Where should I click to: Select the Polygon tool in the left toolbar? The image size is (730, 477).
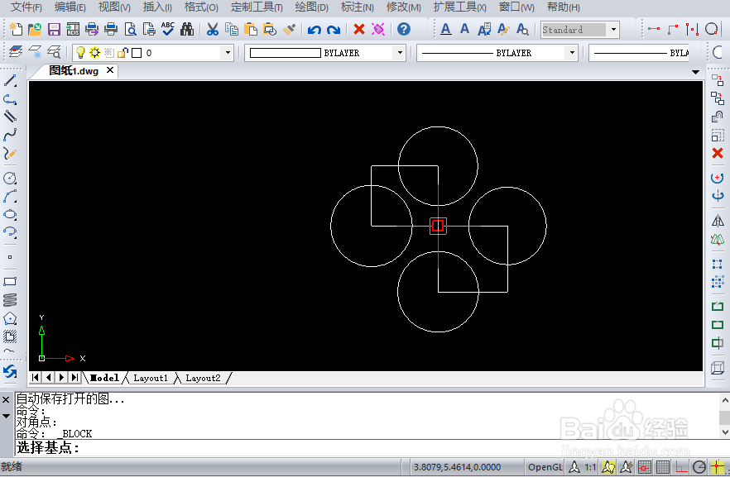pos(10,318)
